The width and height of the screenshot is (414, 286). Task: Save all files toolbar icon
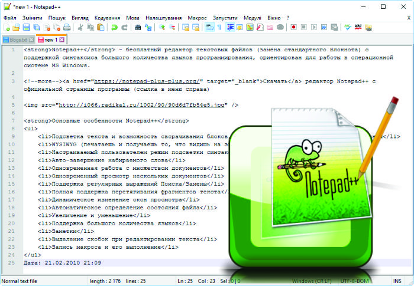click(37, 27)
